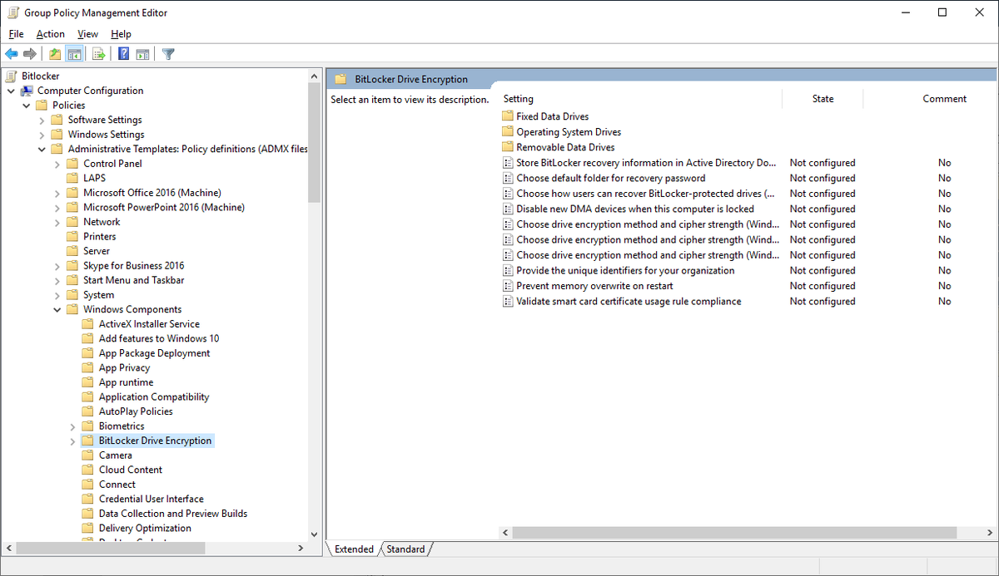The image size is (999, 576).
Task: Expand the Windows Settings node
Action: [x=42, y=135]
